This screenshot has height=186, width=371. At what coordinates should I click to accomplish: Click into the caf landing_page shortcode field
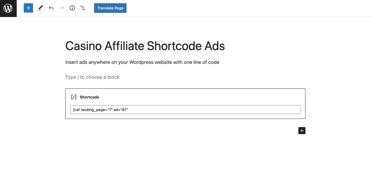(x=185, y=110)
